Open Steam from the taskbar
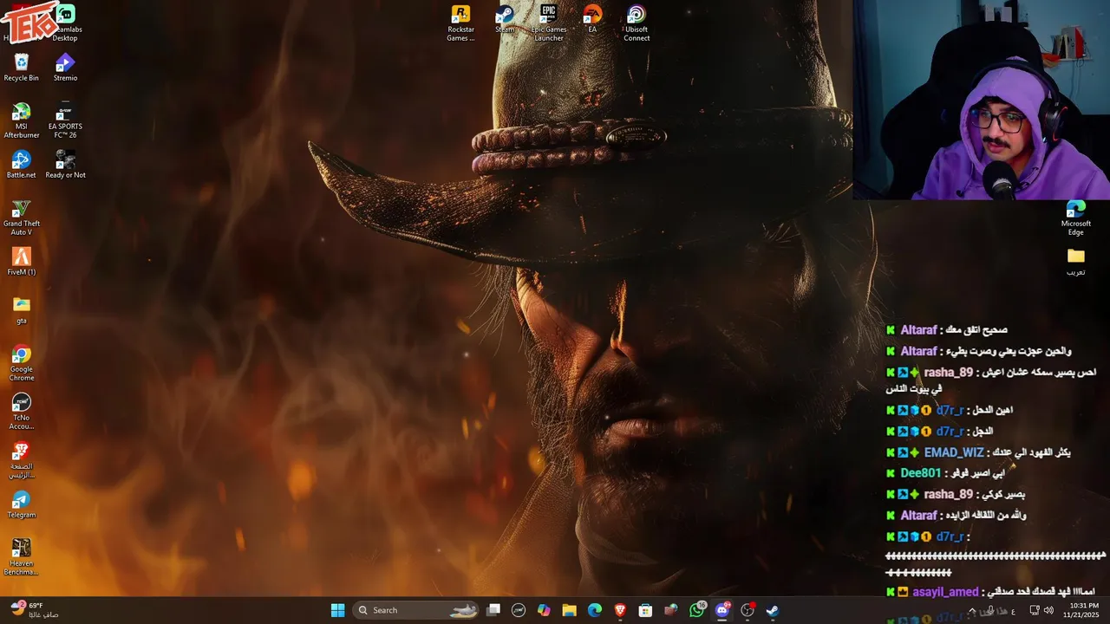This screenshot has height=624, width=1110. (773, 610)
